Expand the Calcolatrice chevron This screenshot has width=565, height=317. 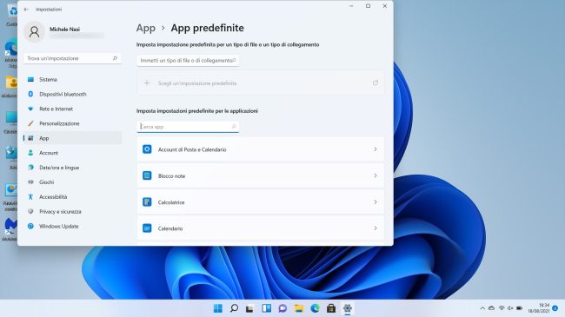tap(376, 201)
